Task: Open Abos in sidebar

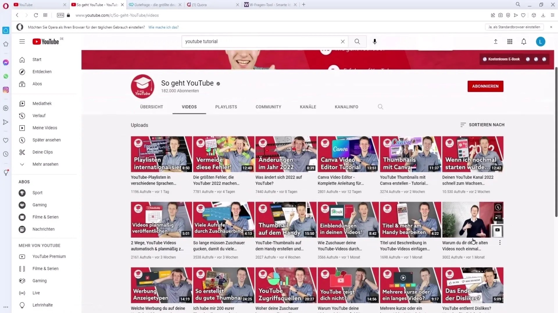Action: pyautogui.click(x=44, y=84)
